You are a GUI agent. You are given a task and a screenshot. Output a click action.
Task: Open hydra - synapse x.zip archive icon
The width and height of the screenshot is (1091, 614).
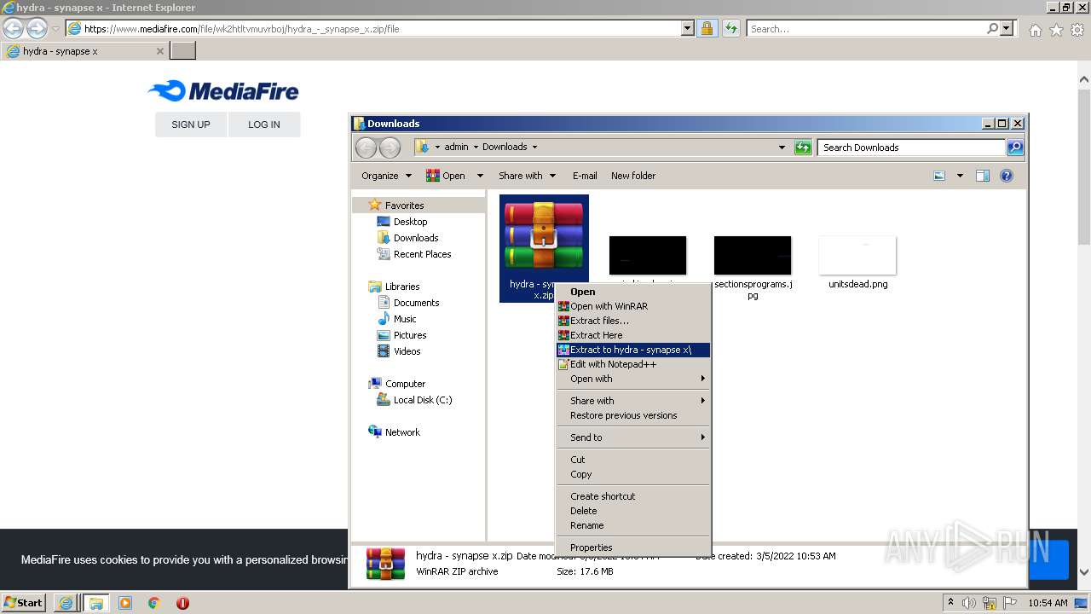(x=544, y=235)
